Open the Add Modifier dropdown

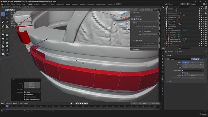186,56
